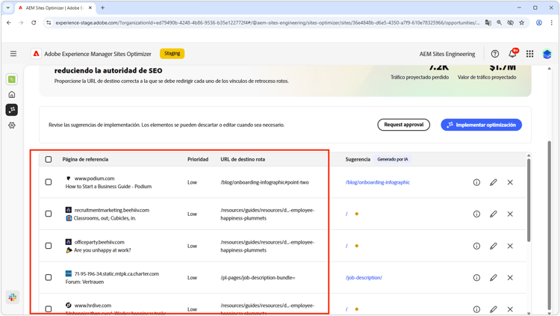
Task: Click Implementar optimización button
Action: click(x=481, y=125)
